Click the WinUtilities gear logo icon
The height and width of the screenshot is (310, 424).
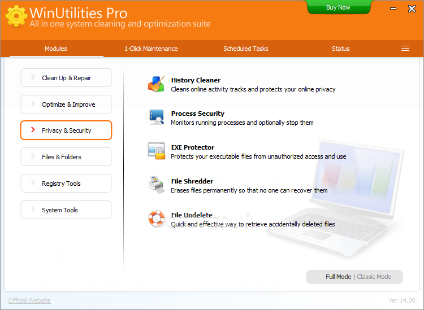tap(16, 16)
